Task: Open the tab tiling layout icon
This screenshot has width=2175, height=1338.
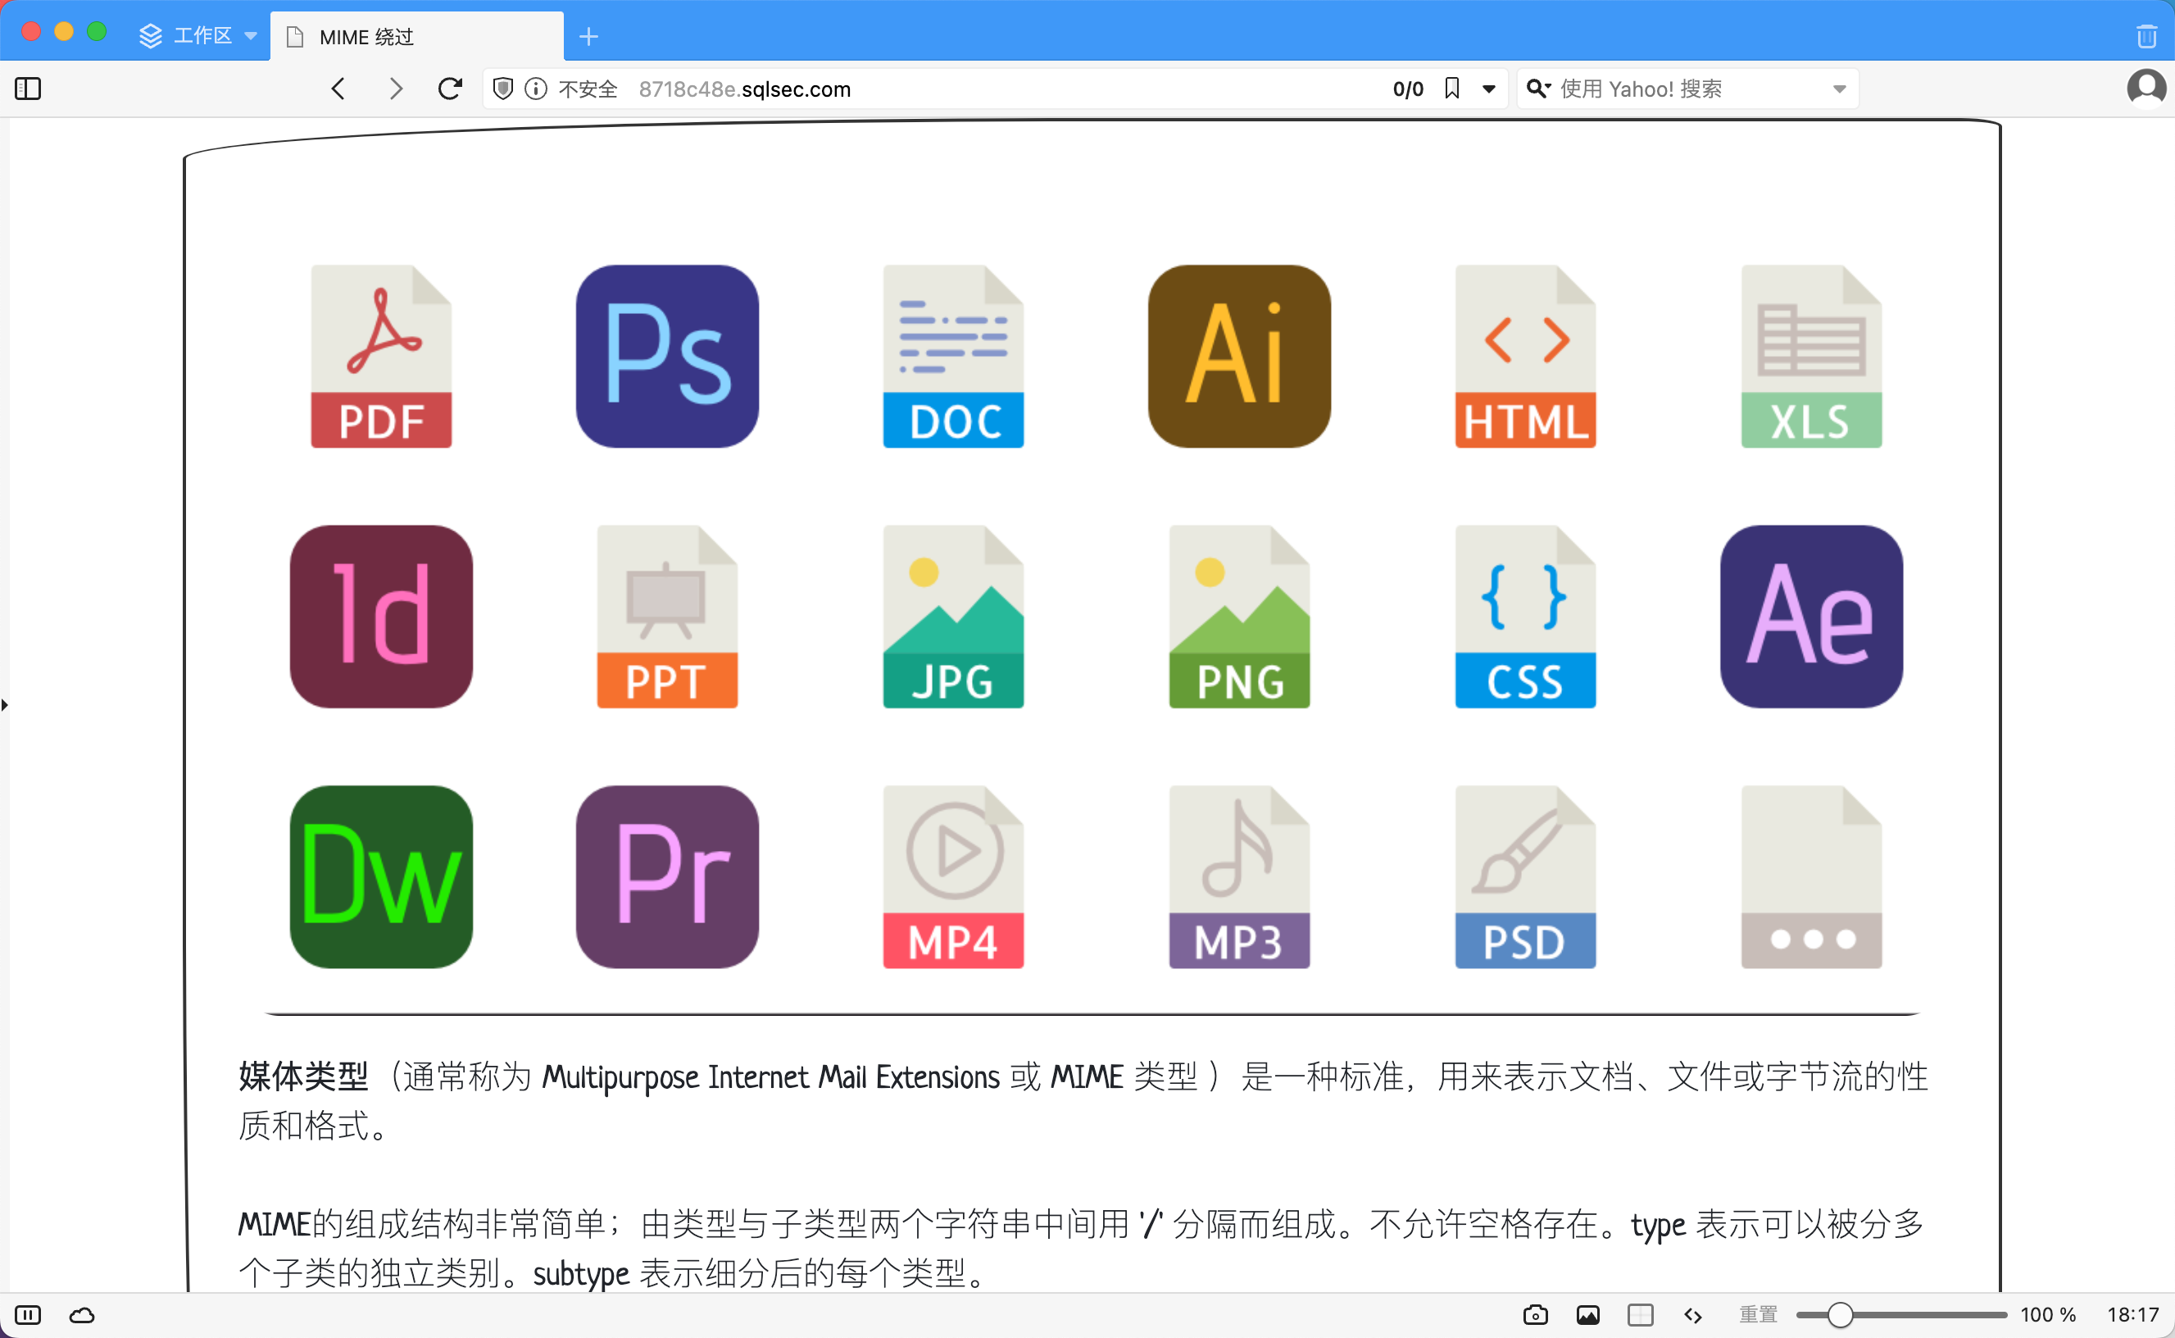Action: click(x=1640, y=1315)
